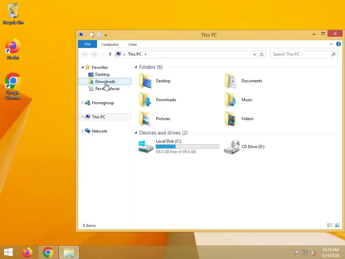345x259 pixels.
Task: Click the network tray icon
Action: [305, 252]
